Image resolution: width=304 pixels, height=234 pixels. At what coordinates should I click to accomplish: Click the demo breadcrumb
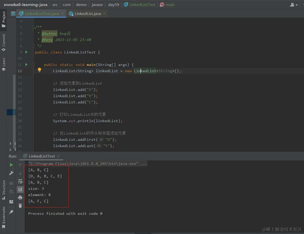(81, 5)
